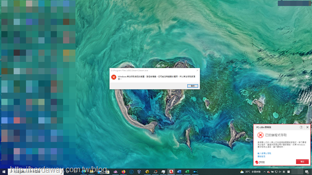Open the Windows Start menu

(x=4, y=172)
